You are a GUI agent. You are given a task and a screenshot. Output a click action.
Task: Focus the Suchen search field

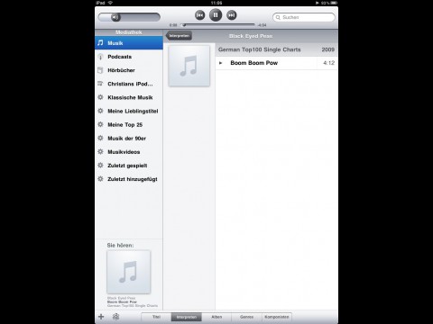click(304, 17)
